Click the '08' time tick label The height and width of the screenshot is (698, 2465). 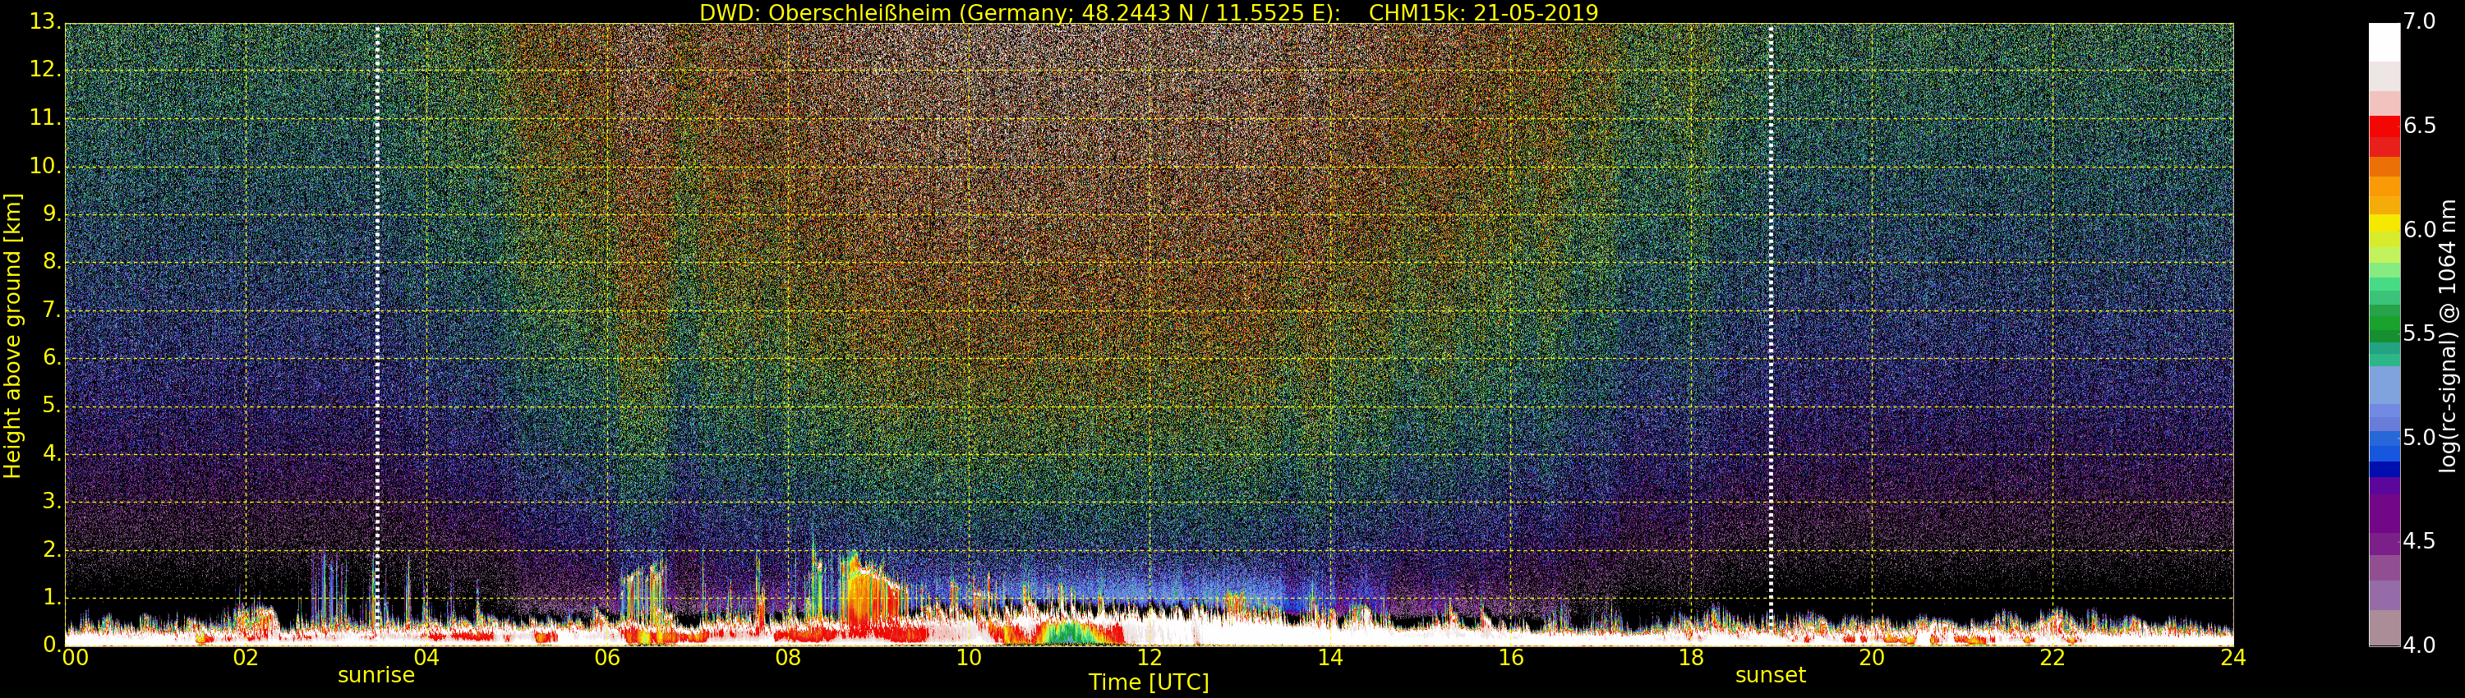click(x=787, y=658)
